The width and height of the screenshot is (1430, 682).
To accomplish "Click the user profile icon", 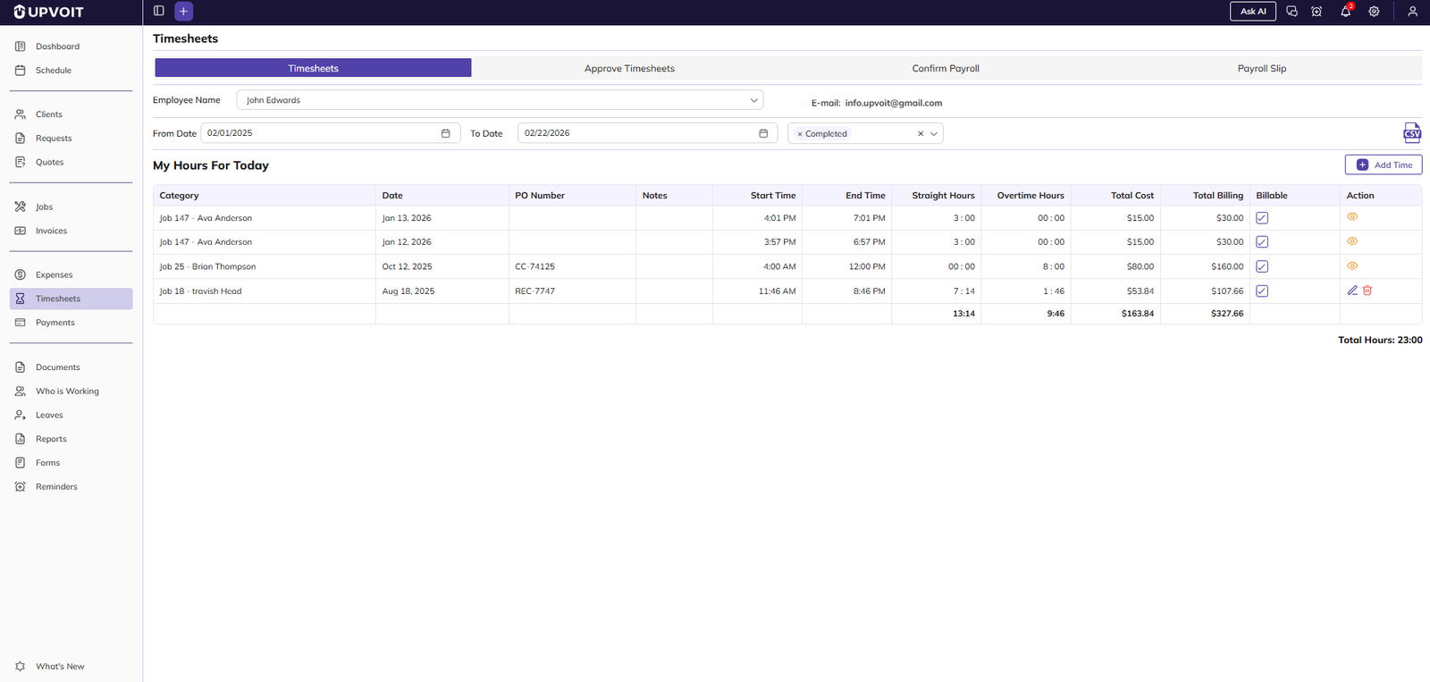I will 1412,12.
